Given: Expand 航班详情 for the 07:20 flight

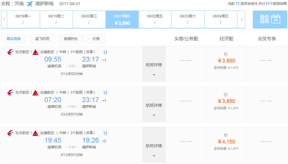Looking at the screenshot, I should [x=154, y=108].
